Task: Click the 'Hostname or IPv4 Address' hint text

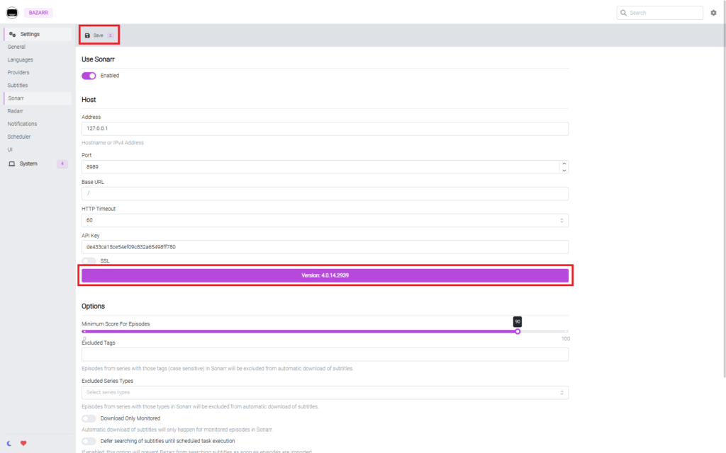Action: pyautogui.click(x=113, y=143)
